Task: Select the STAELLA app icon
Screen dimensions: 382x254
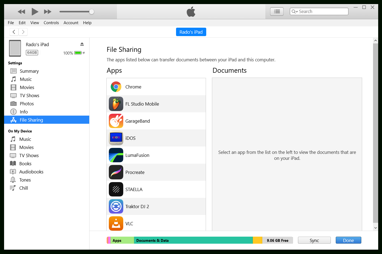Action: click(116, 189)
